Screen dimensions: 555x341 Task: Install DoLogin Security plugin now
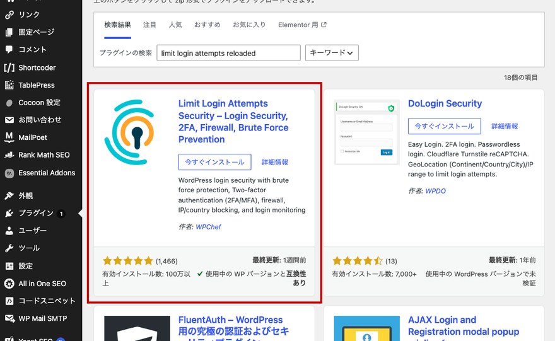coord(444,126)
